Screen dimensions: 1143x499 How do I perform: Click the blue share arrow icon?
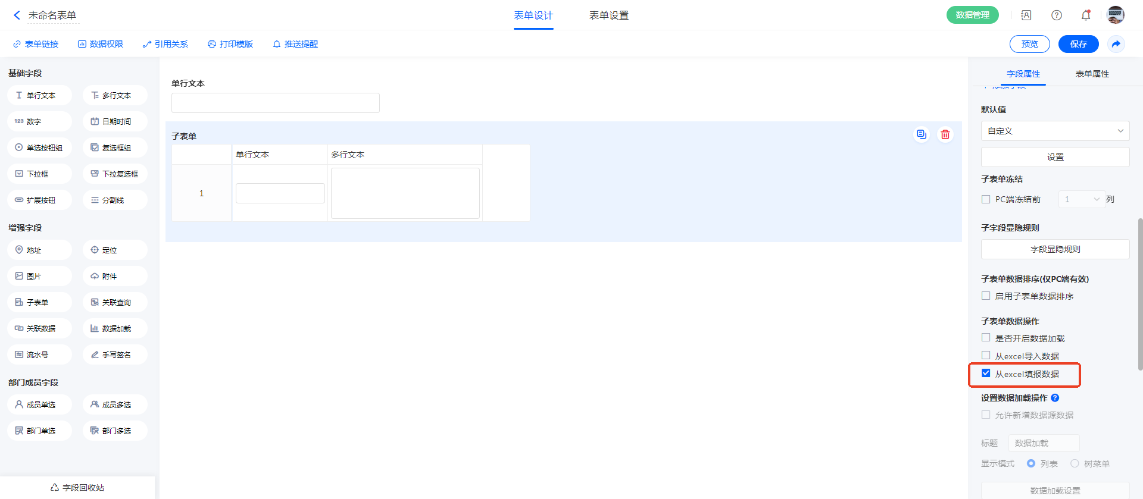pyautogui.click(x=1116, y=44)
